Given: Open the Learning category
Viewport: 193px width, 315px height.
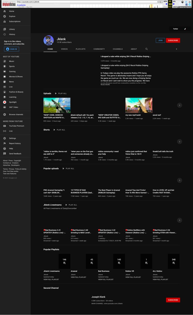Looking at the screenshot, I should 15,97.
